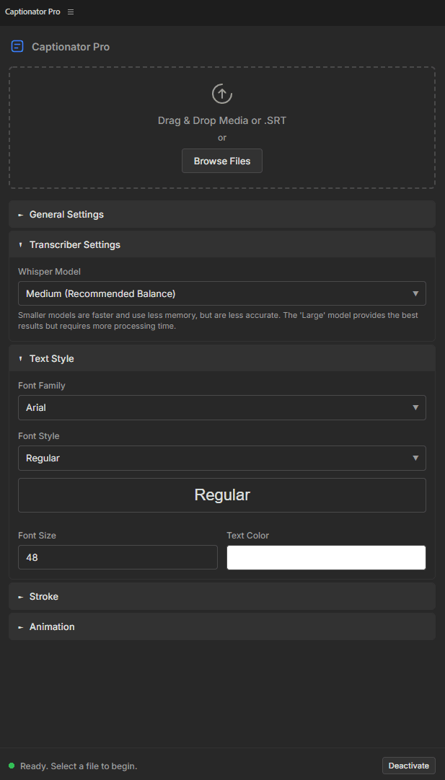The image size is (445, 780).
Task: Click the green ready status indicator
Action: [x=12, y=765]
